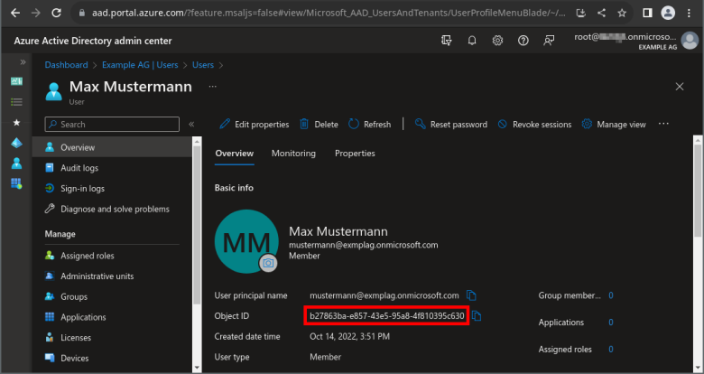Click Reset password

coord(450,125)
